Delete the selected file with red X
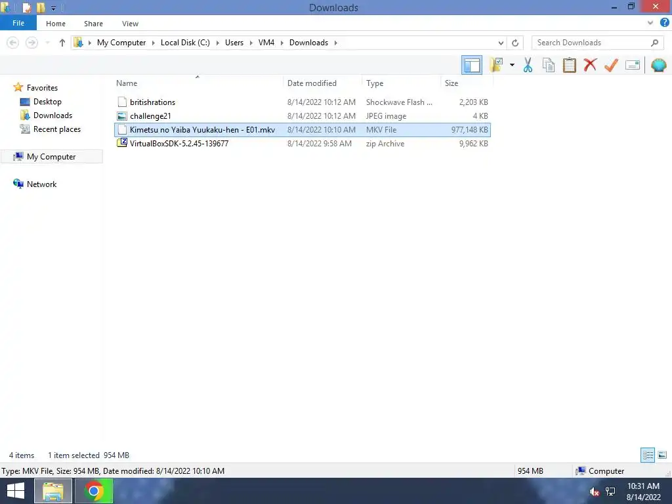The height and width of the screenshot is (504, 672). tap(590, 65)
